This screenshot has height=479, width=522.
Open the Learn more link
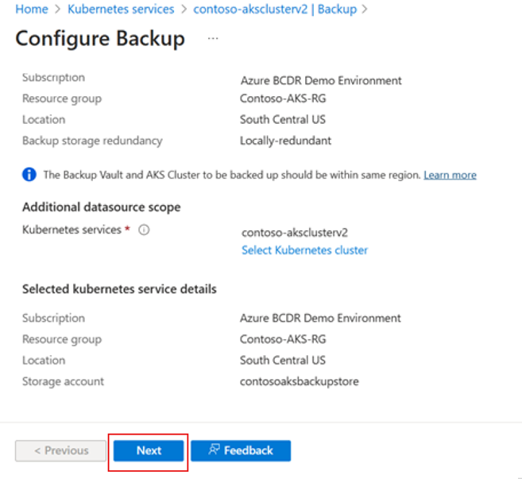coord(450,175)
